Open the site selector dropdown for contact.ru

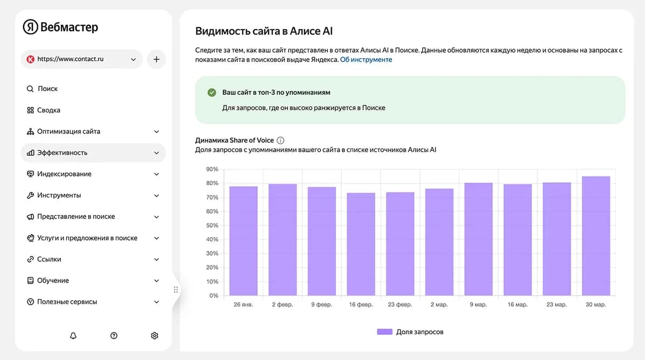point(81,59)
